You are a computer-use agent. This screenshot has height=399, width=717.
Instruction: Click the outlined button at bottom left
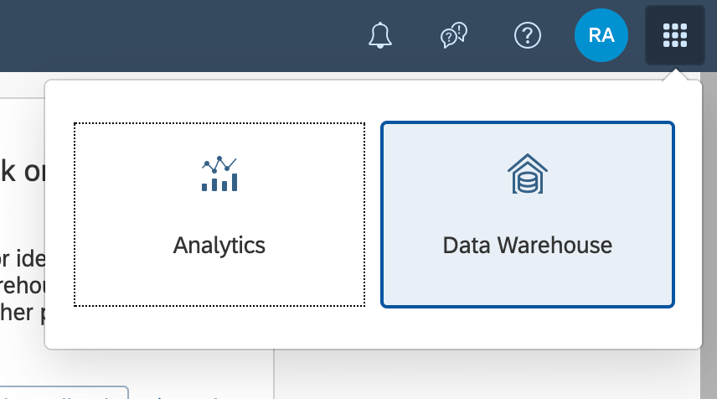64,392
